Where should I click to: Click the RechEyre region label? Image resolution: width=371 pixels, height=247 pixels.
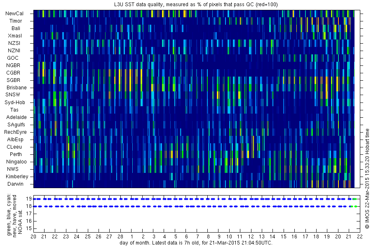click(x=15, y=132)
